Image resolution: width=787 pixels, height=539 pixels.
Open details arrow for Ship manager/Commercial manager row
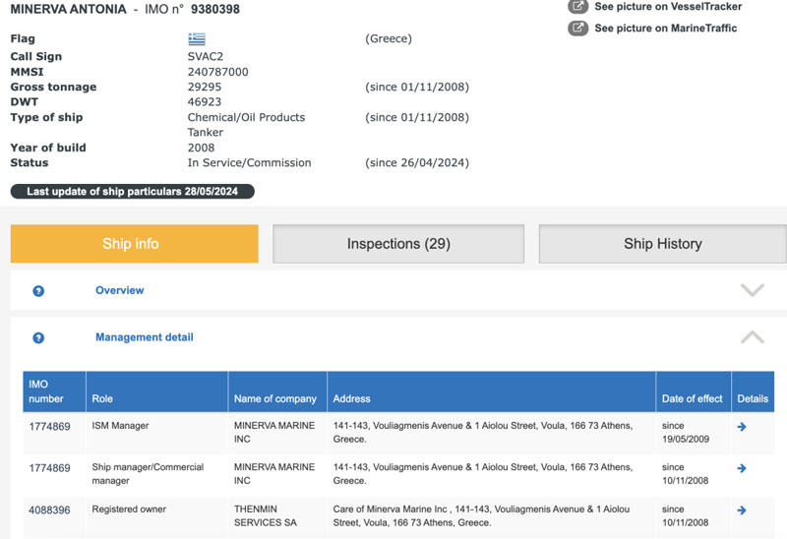click(742, 468)
